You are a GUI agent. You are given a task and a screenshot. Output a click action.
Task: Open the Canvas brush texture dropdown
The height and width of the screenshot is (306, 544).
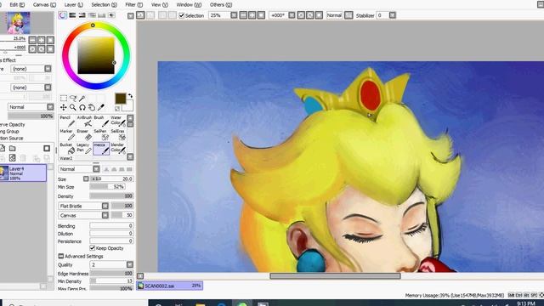click(105, 215)
